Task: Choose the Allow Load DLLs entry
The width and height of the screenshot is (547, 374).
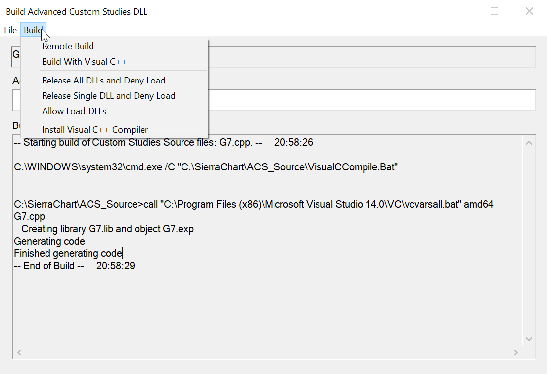Action: pyautogui.click(x=74, y=111)
